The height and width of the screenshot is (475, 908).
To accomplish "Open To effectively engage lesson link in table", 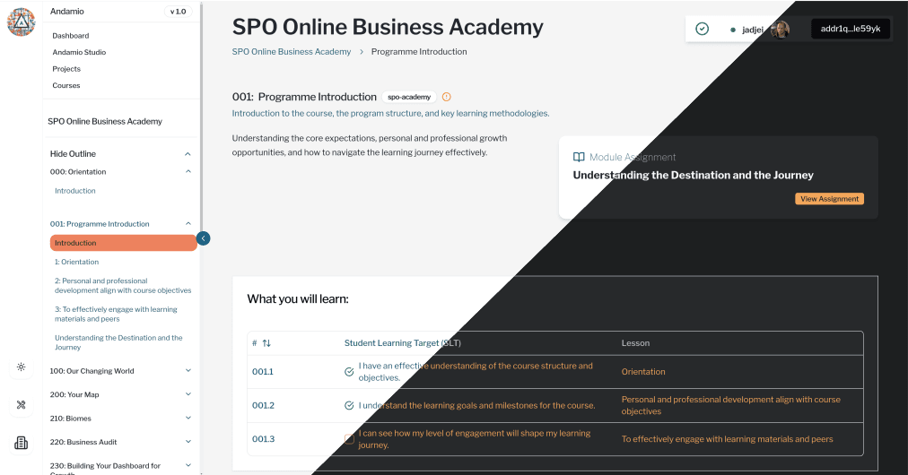I will (728, 439).
